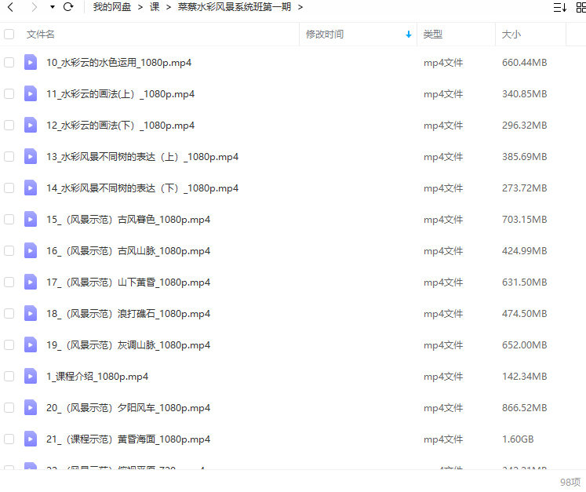
Task: Open 20_(风景示范)夕阳风车_1080p.mp4 file name
Action: 128,407
